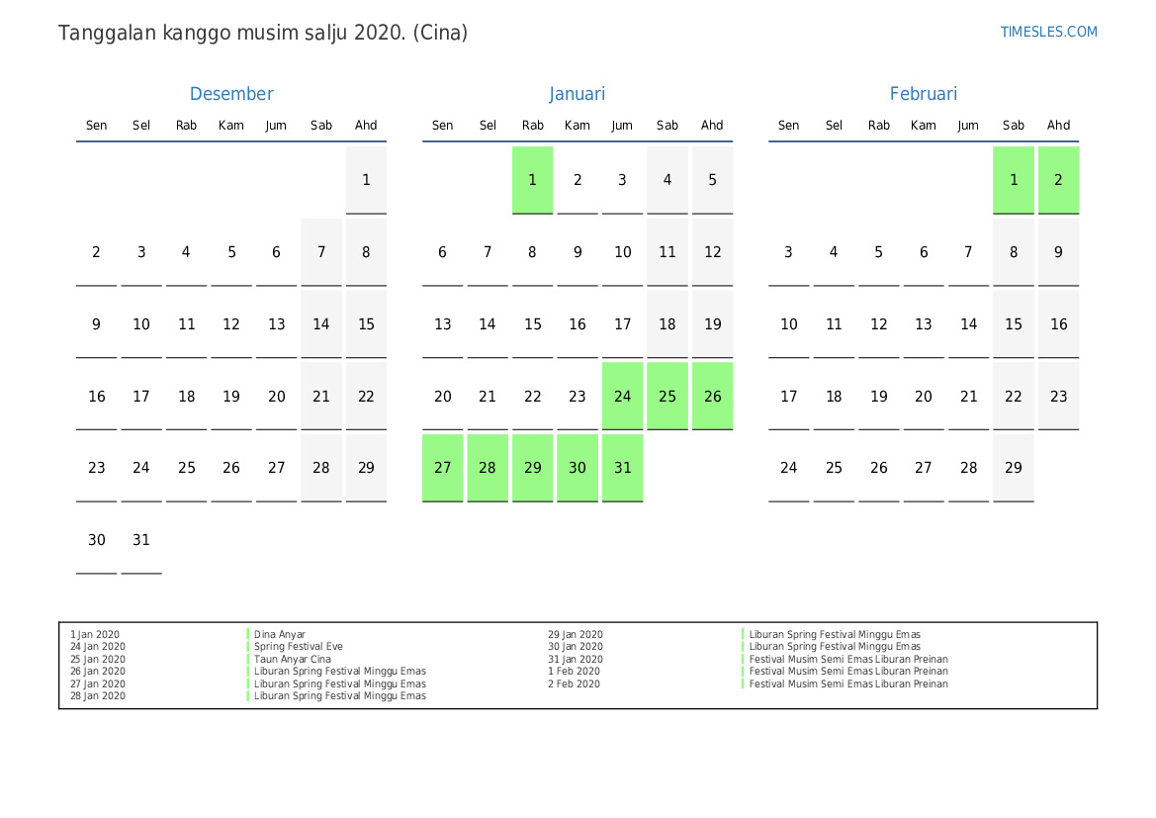Open the Februari month heading
The image size is (1156, 818).
coord(924,94)
